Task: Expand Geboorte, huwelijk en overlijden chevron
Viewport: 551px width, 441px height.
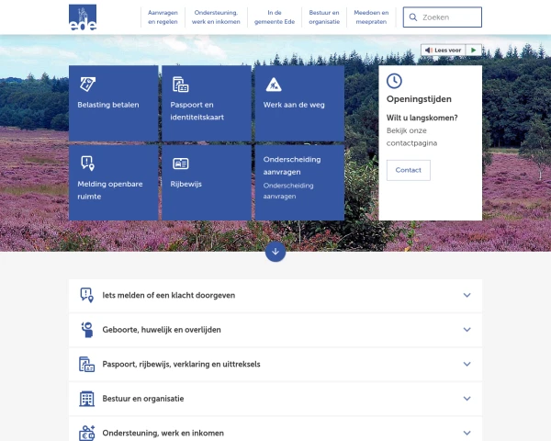Action: click(467, 330)
